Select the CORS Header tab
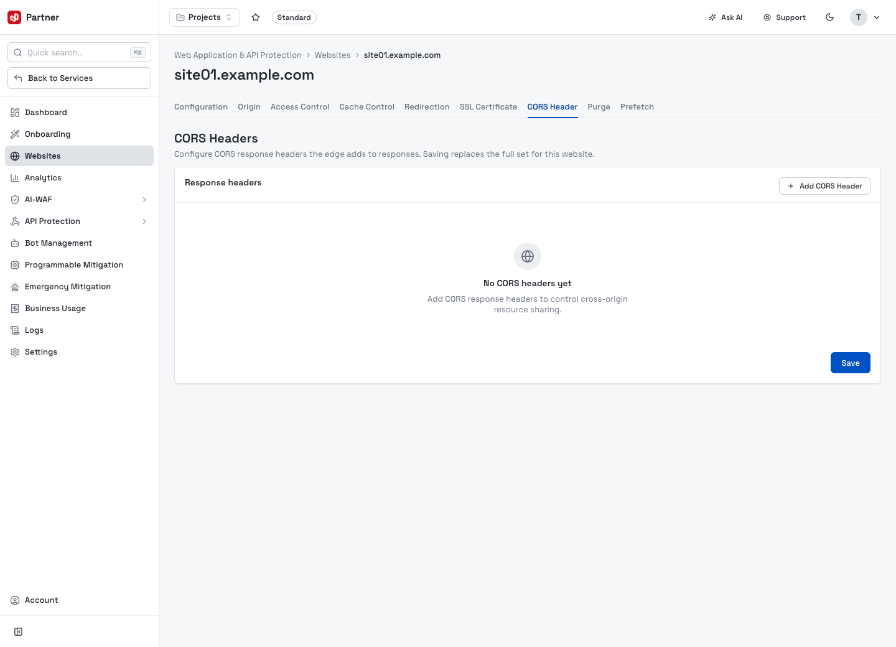The height and width of the screenshot is (647, 896). [553, 107]
